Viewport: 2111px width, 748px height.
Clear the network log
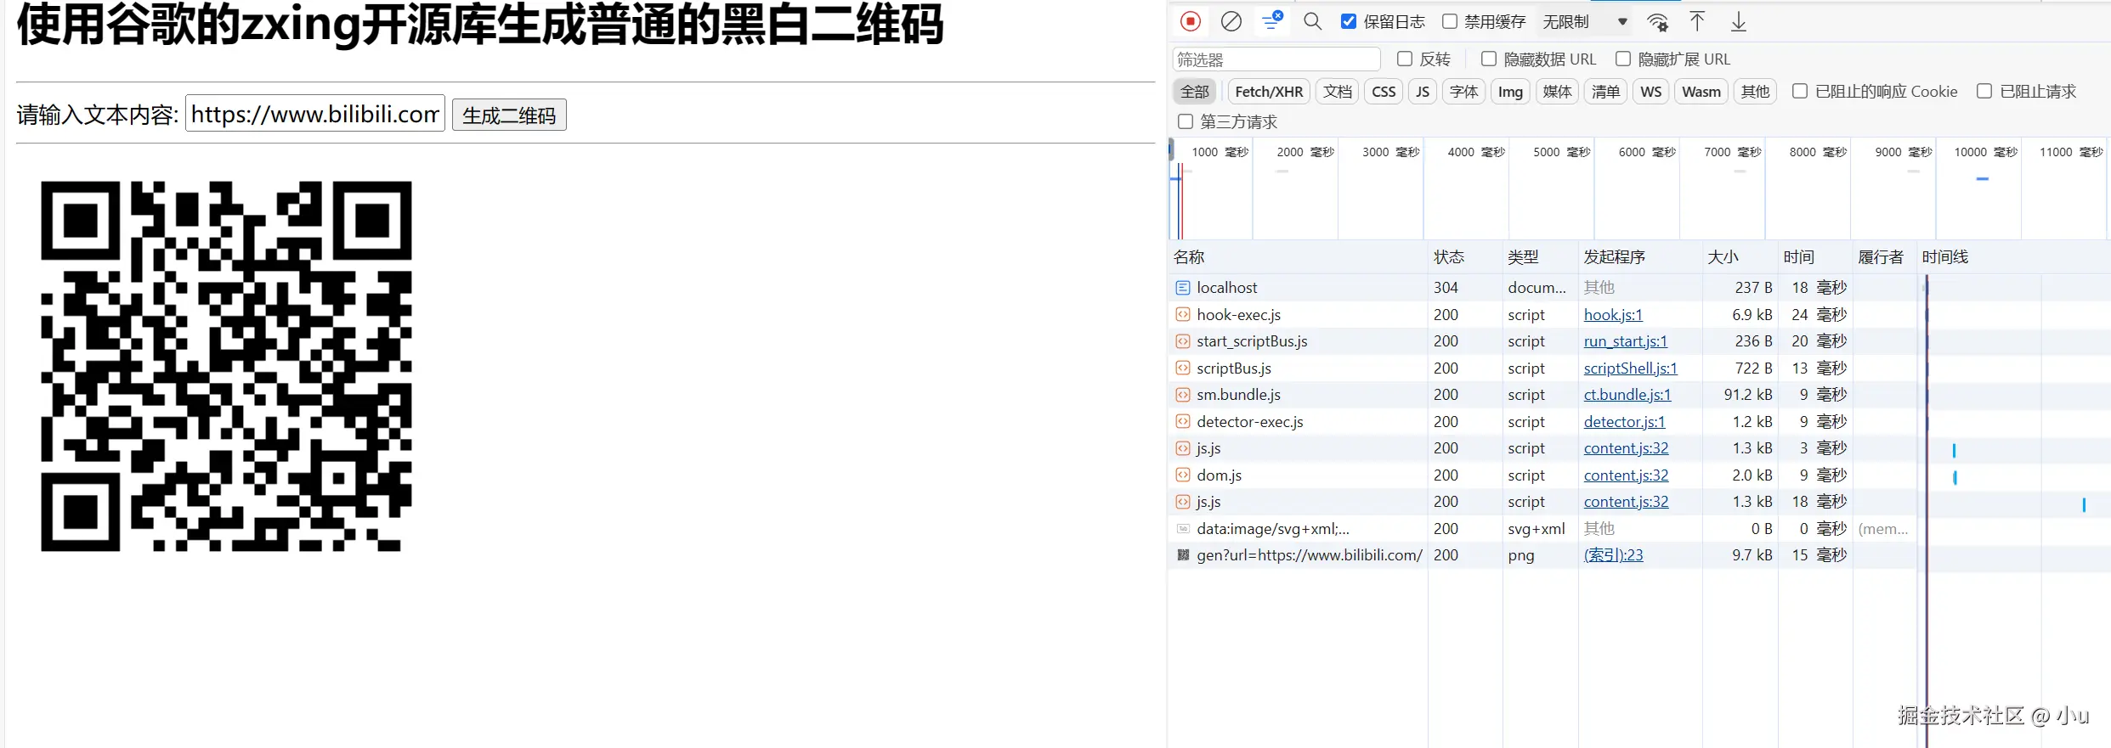[x=1231, y=21]
